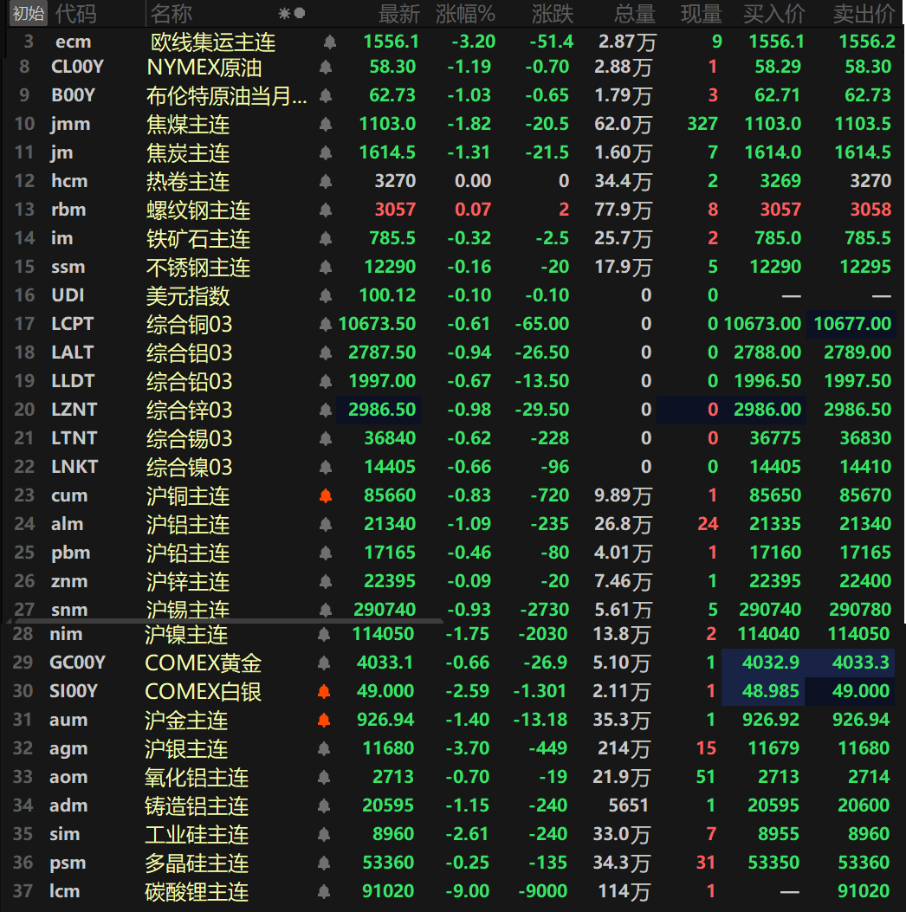The height and width of the screenshot is (912, 906).
Task: Click the highlighted 4032.9 bid price for COMEX黄金
Action: [772, 663]
